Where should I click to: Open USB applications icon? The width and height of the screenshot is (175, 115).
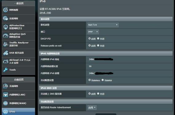click(x=5, y=53)
